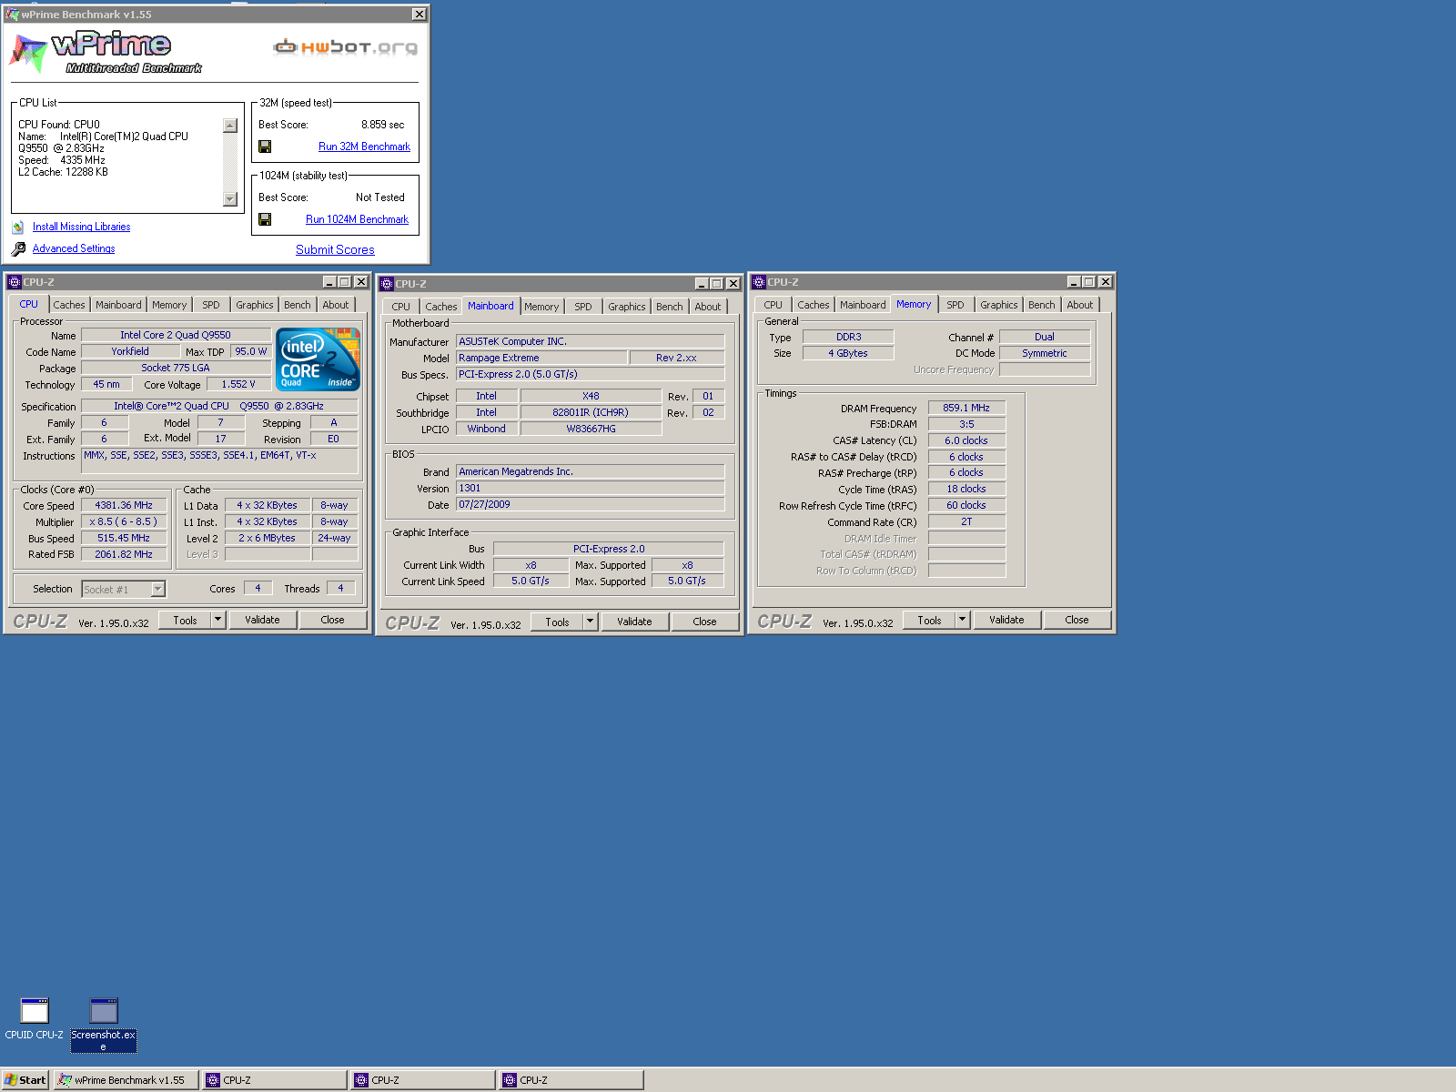Click title bar icon of Mainboard CPU-Z window
The height and width of the screenshot is (1092, 1456).
[x=387, y=284]
